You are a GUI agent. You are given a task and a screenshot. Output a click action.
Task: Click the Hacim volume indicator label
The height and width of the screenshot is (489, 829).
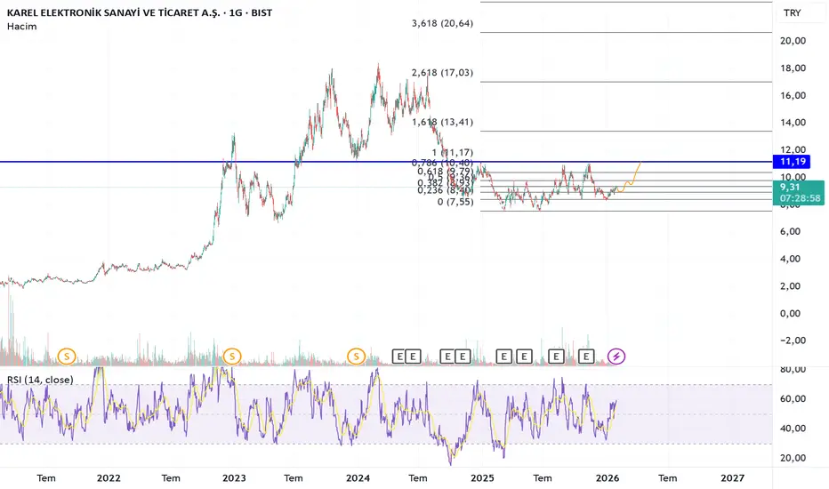[21, 27]
